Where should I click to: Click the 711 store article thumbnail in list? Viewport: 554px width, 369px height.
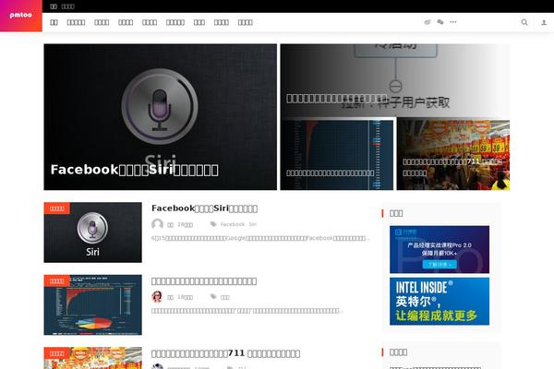(x=93, y=358)
